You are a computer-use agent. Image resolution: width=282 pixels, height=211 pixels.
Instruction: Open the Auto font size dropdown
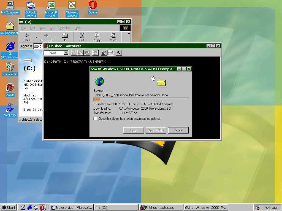pos(66,53)
